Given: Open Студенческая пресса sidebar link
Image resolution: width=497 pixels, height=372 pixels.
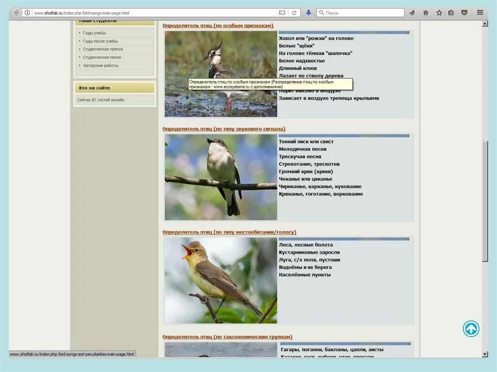Looking at the screenshot, I should point(103,49).
